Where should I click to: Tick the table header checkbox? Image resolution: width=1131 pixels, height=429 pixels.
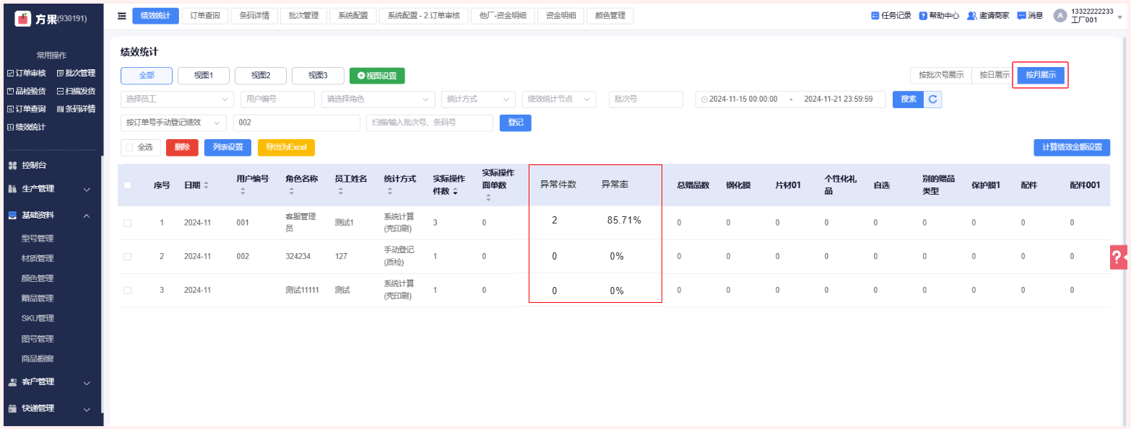point(127,185)
